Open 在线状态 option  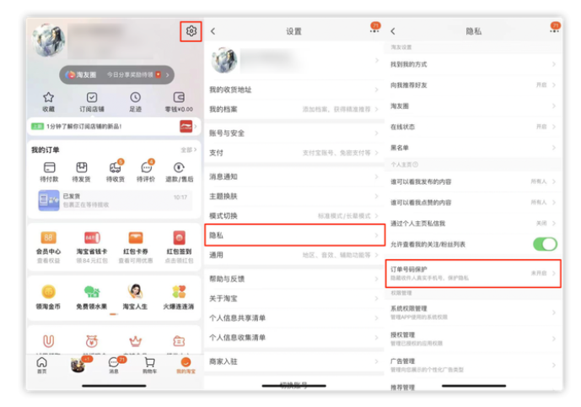point(474,127)
